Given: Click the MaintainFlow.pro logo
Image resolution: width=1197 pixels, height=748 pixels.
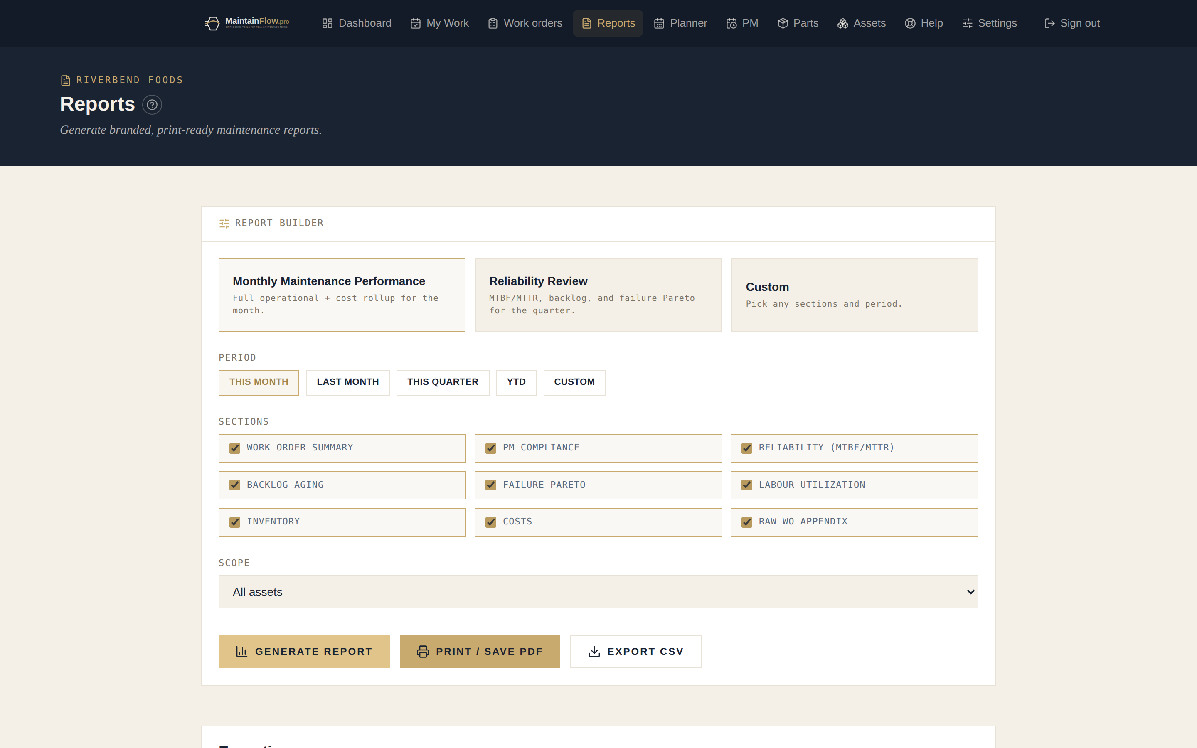Looking at the screenshot, I should [x=247, y=23].
